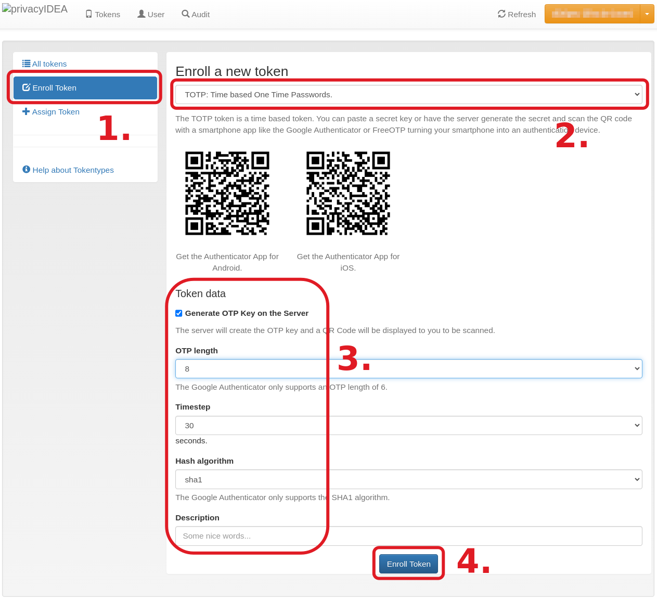
Task: Uncheck Generate OTP Key on the Server
Action: pyautogui.click(x=179, y=313)
